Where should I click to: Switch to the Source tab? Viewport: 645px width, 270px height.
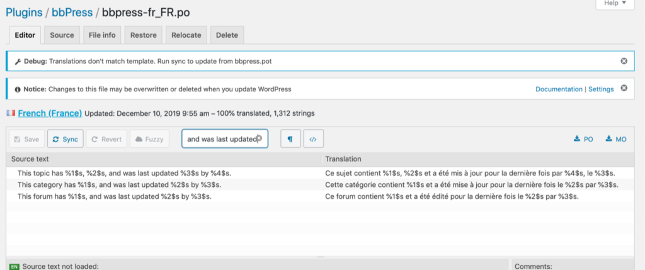coord(62,35)
